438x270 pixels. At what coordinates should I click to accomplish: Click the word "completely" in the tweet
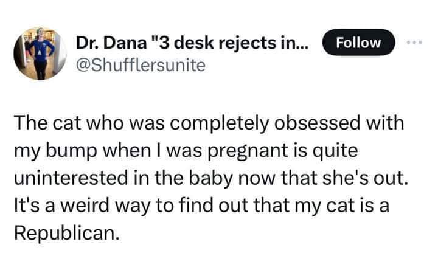pos(219,123)
